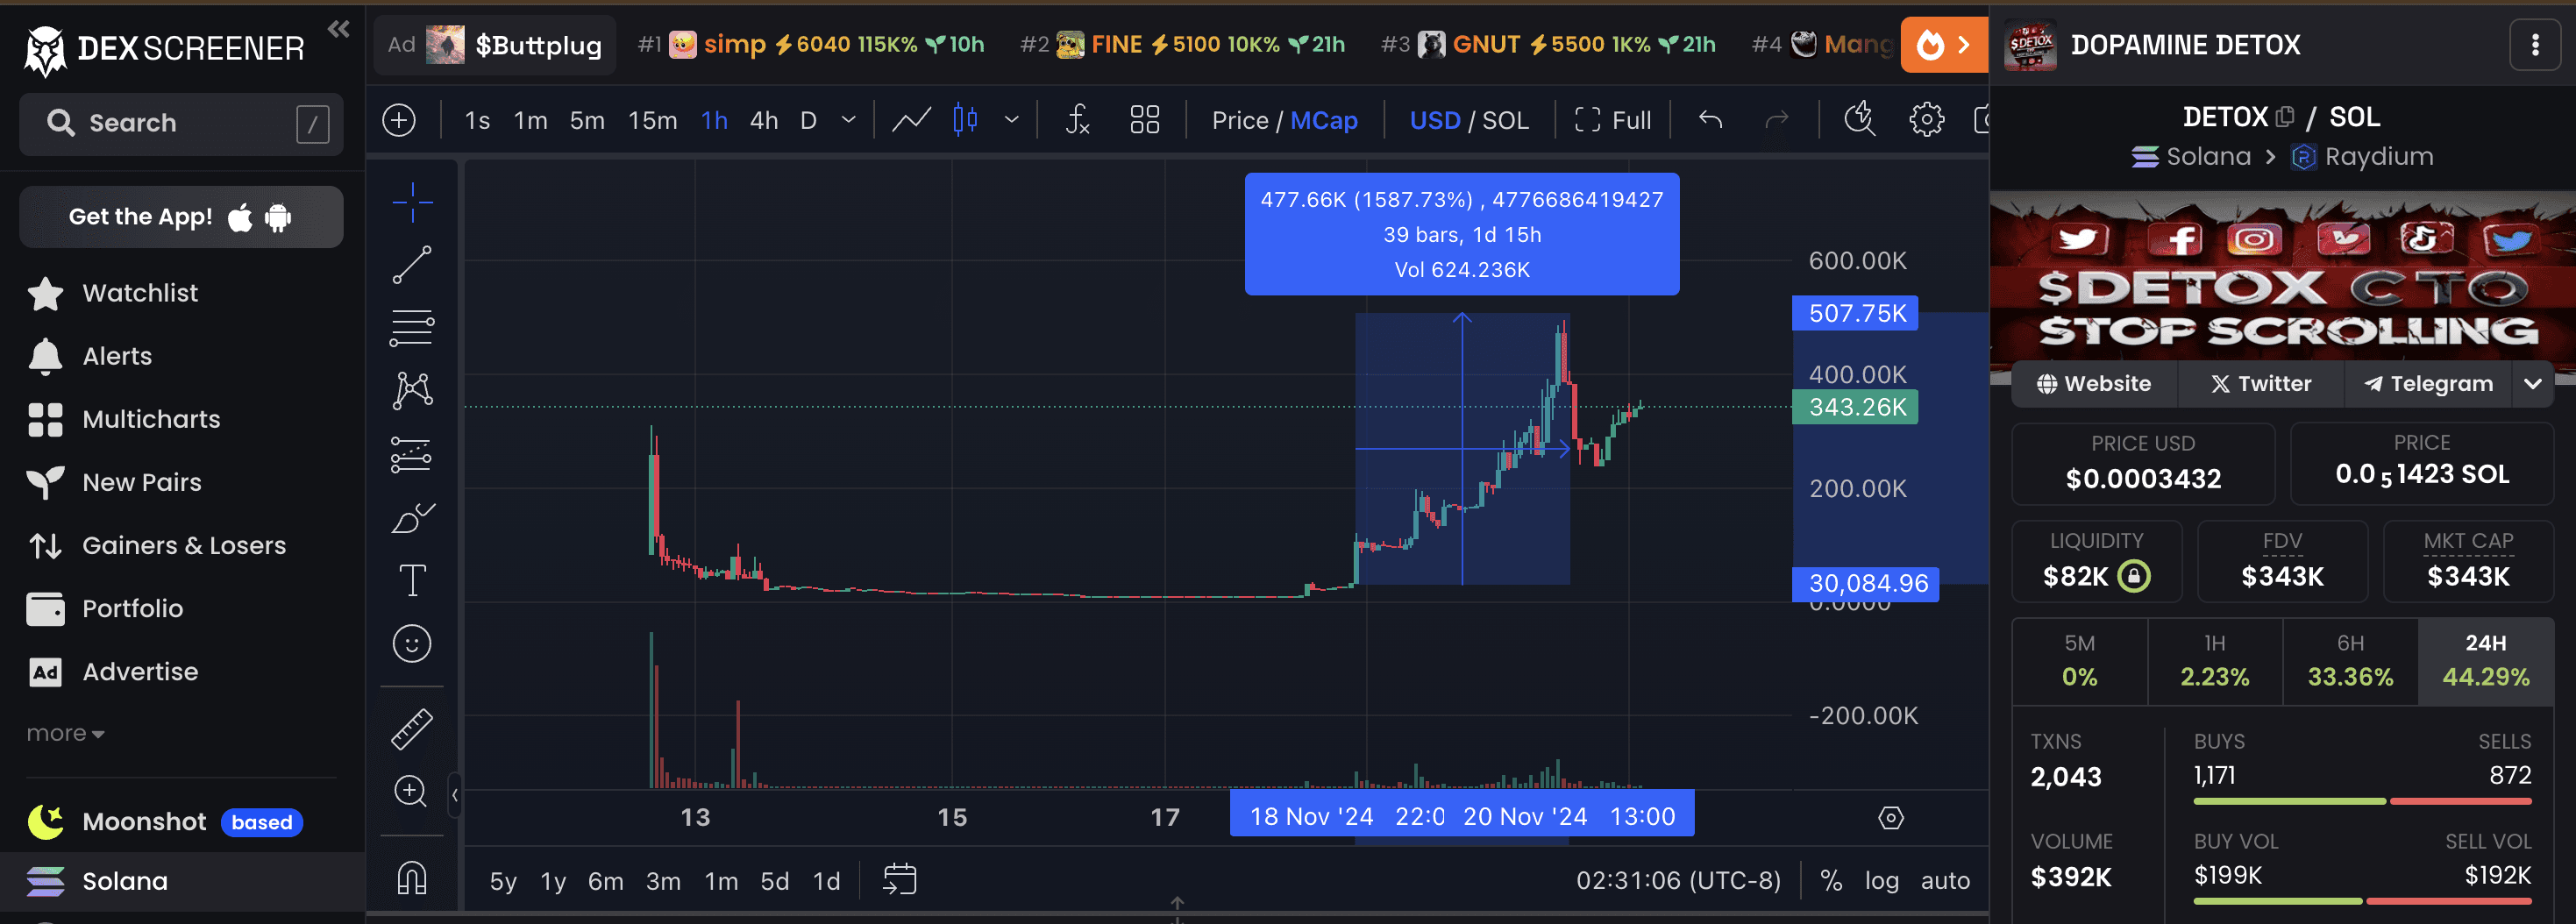Open the indicators fx menu
Screen dimensions: 2576x924
[1077, 121]
